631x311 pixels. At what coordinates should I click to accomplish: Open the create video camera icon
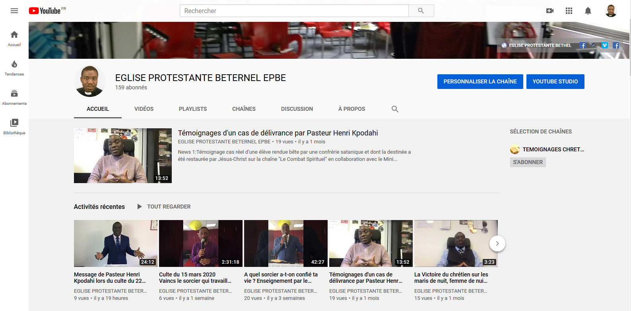[x=550, y=11]
